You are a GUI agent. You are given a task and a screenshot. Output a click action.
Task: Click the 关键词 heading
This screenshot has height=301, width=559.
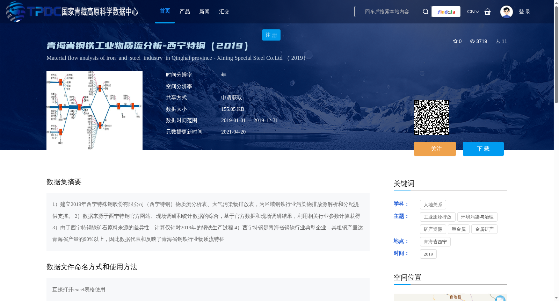pos(404,184)
